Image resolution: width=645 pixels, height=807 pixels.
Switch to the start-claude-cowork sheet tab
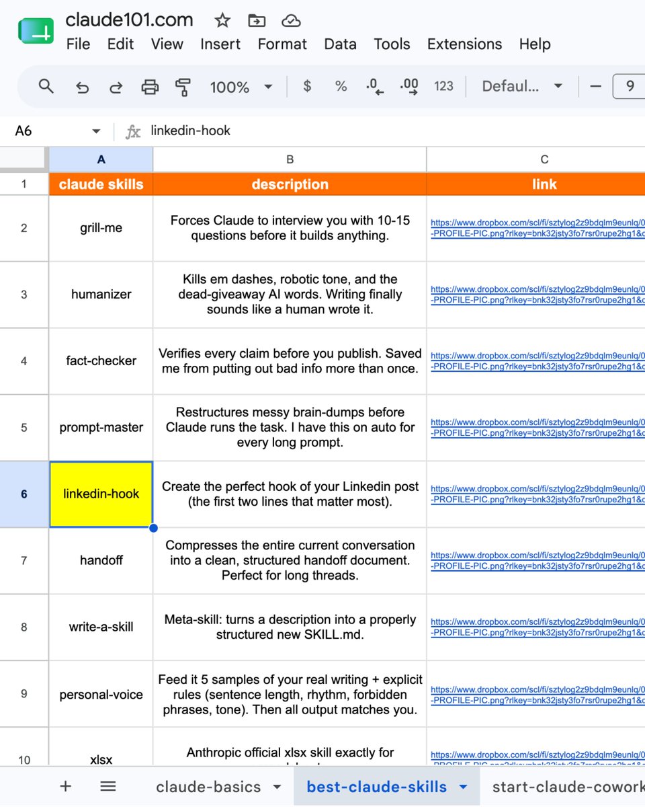tap(568, 786)
